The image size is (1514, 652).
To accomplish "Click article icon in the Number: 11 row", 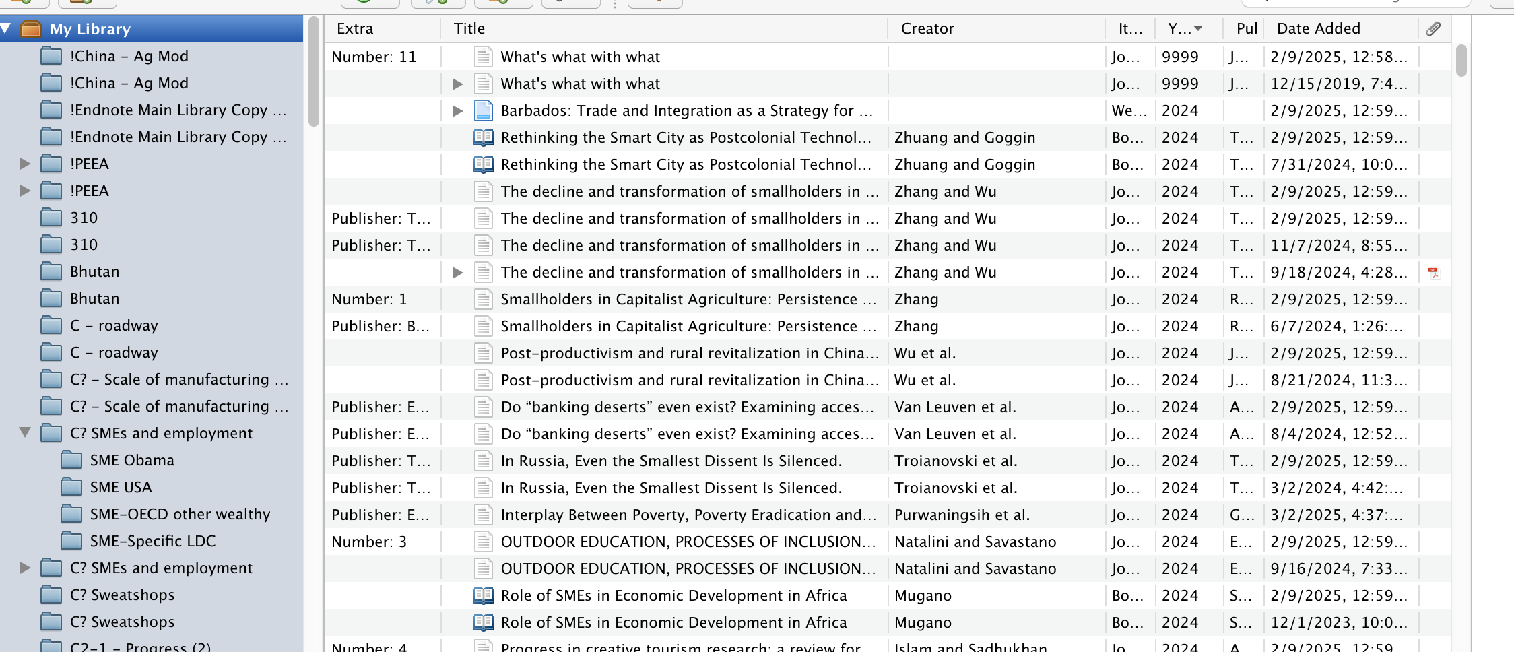I will (483, 57).
